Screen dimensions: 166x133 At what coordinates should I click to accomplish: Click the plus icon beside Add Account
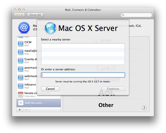pos(21,103)
